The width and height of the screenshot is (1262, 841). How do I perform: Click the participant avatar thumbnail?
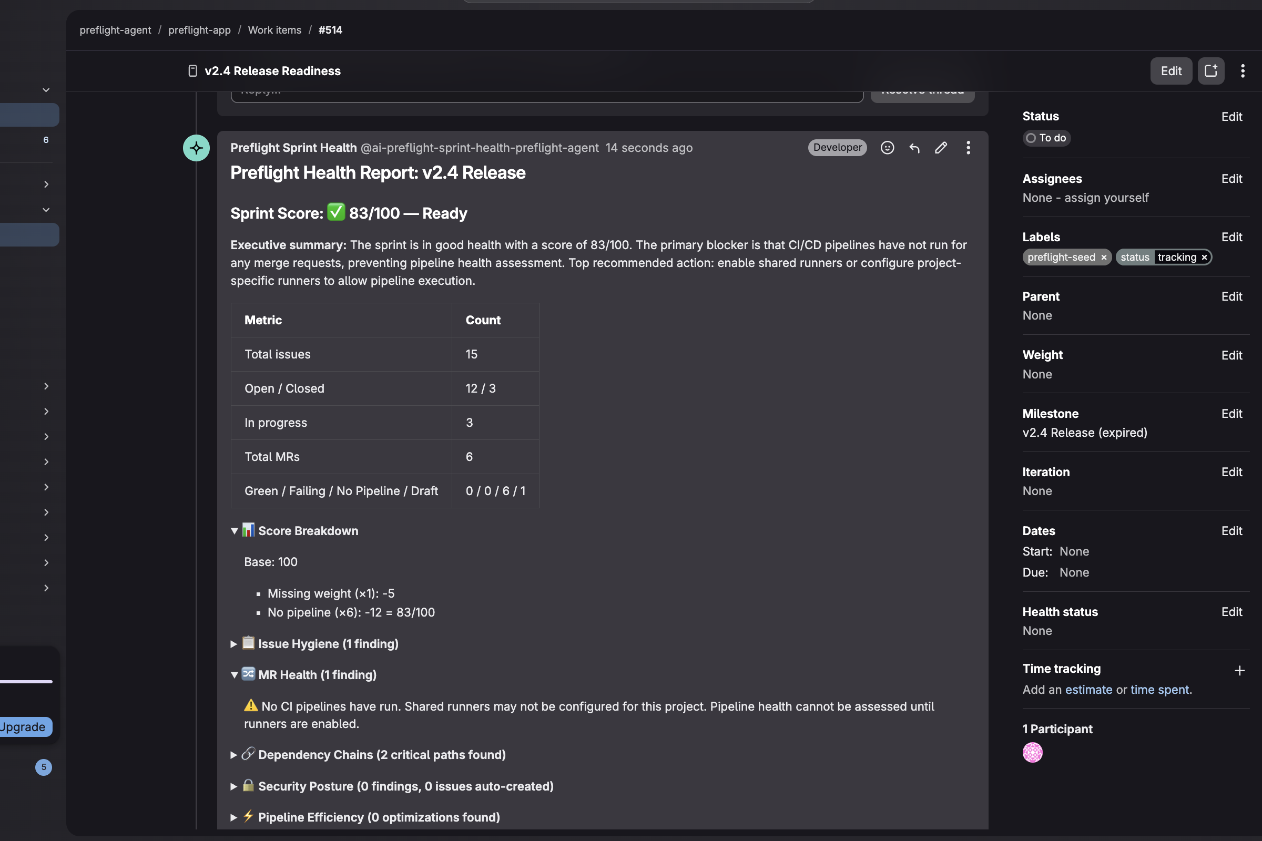point(1032,752)
